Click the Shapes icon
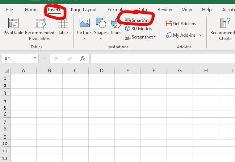The image size is (235, 162). pos(101,24)
